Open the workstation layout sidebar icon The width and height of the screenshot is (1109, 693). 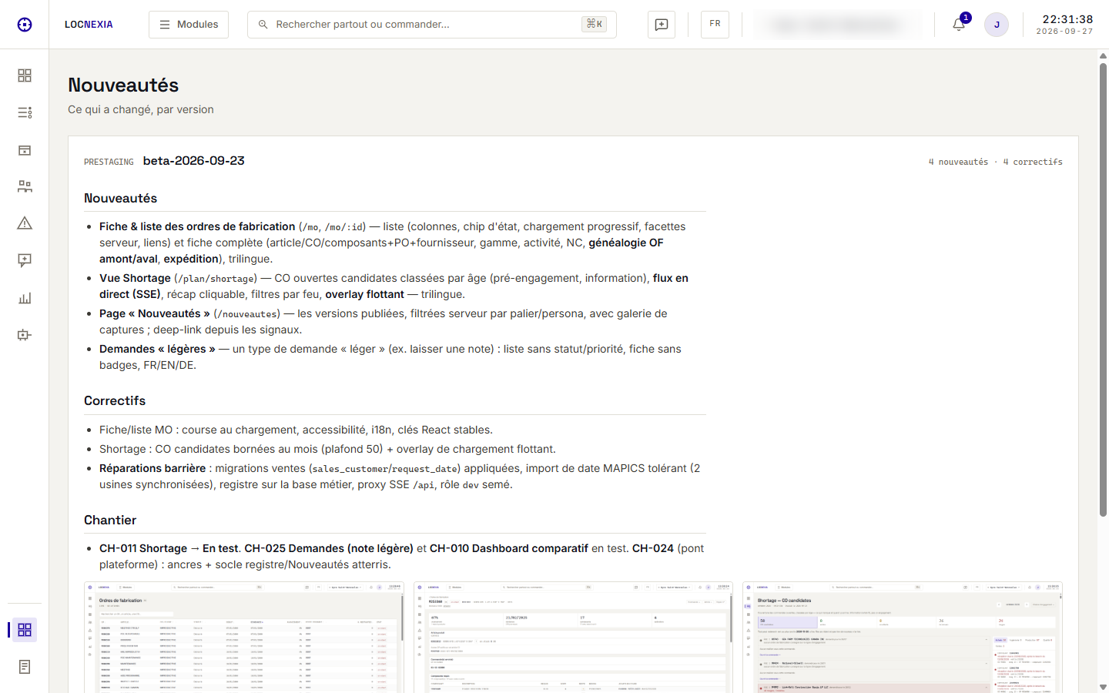click(x=25, y=186)
